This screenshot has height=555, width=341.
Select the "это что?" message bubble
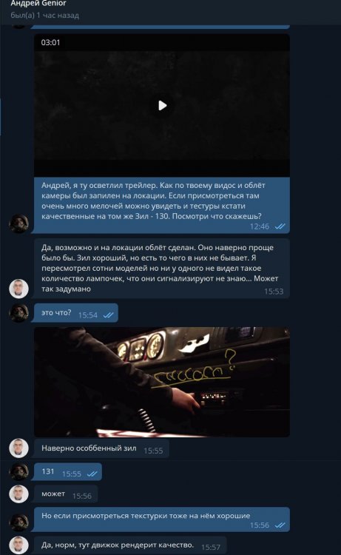coord(75,313)
